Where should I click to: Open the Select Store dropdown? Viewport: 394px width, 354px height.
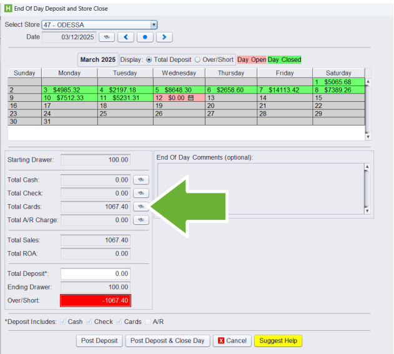click(x=154, y=25)
